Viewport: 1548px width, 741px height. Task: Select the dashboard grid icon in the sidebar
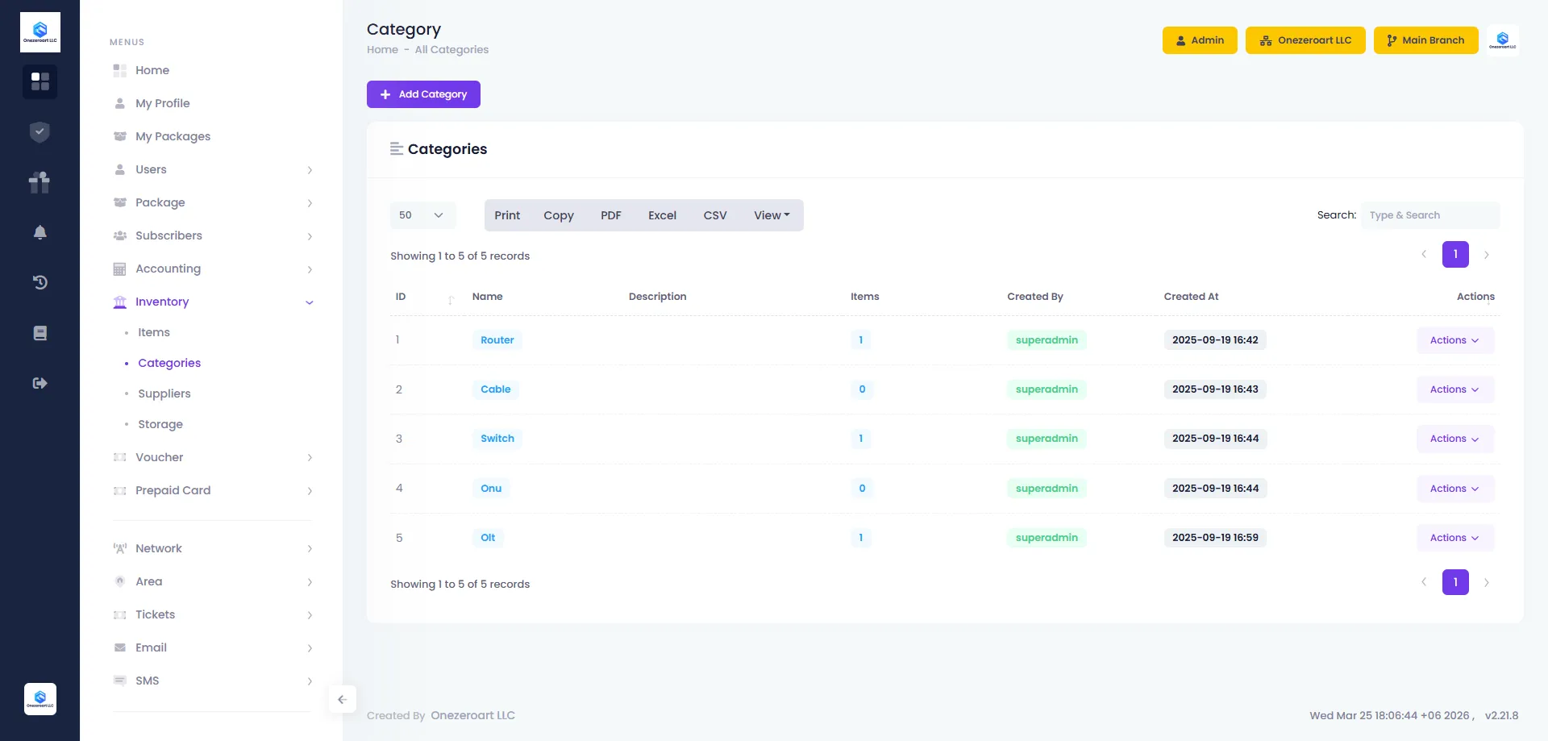pos(40,81)
